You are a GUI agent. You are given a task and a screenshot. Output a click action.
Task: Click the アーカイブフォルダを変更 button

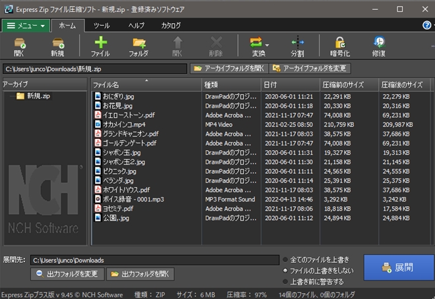(310, 68)
